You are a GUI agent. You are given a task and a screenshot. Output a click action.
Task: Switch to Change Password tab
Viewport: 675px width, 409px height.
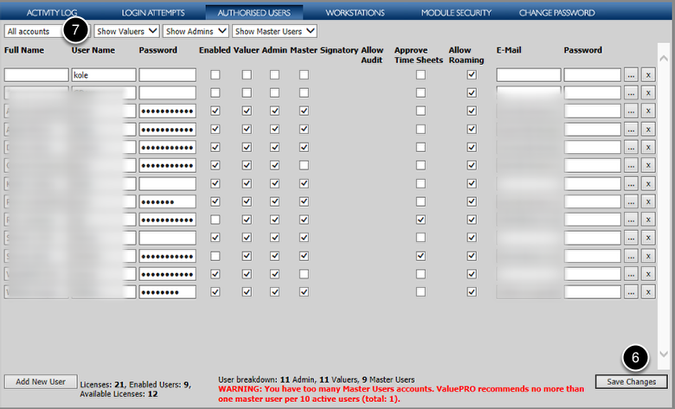tap(556, 13)
